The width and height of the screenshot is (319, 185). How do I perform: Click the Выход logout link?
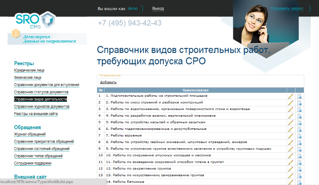(x=158, y=9)
